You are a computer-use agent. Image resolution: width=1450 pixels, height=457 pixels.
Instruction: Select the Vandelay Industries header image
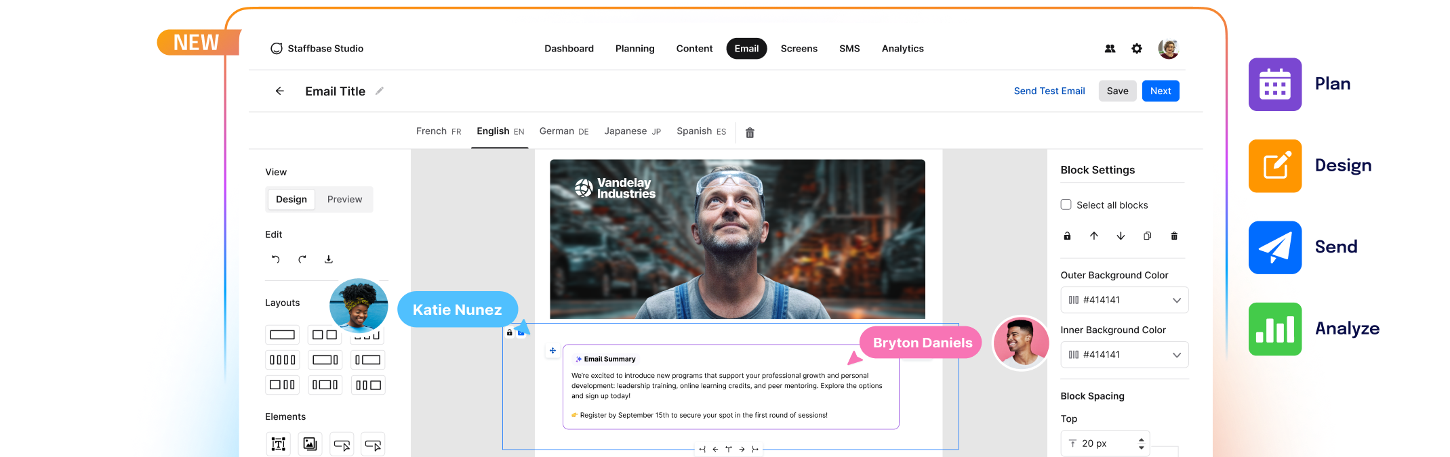(737, 239)
